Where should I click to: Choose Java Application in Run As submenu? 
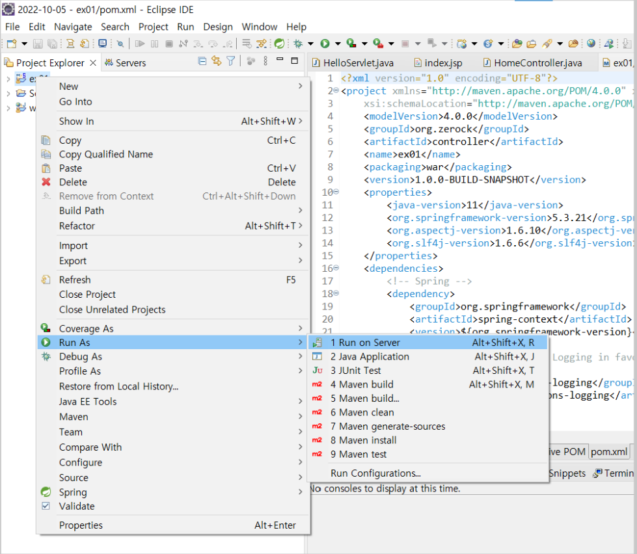point(427,357)
